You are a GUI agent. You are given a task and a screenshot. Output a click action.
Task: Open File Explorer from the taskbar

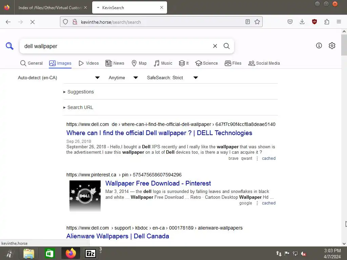point(29,253)
